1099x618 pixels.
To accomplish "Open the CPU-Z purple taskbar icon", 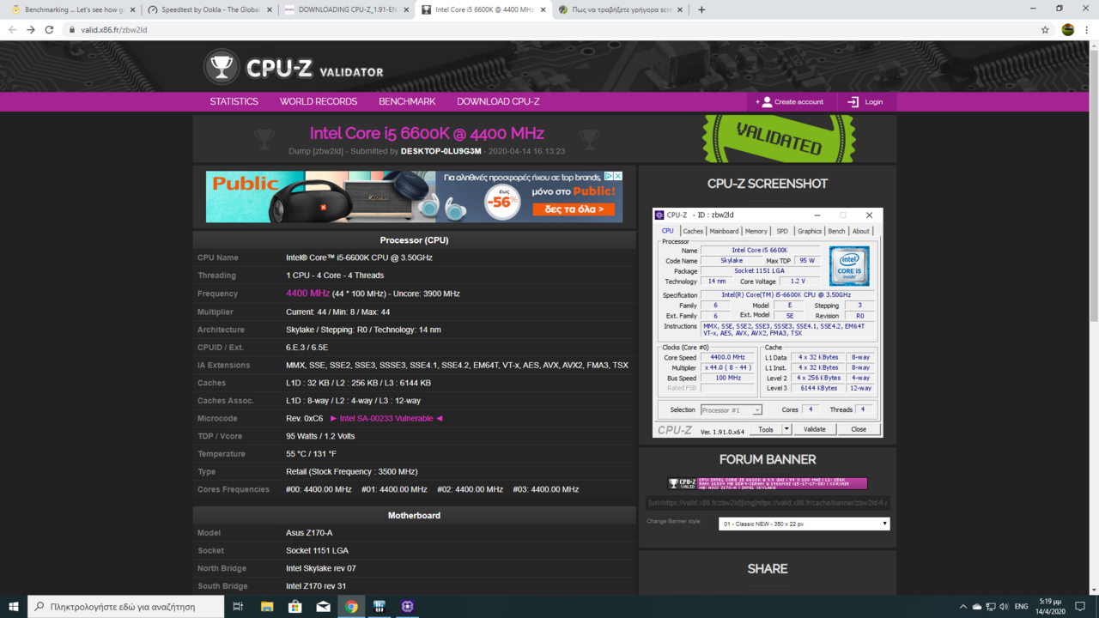I will (407, 606).
